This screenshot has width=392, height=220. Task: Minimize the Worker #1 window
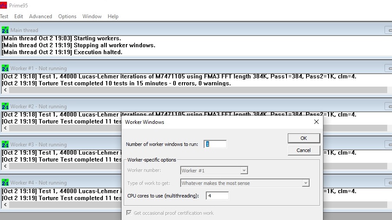(389, 68)
